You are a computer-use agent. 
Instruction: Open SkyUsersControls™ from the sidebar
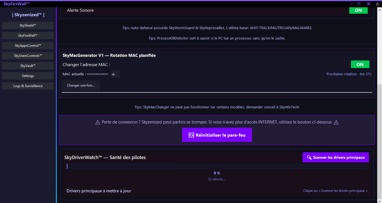tap(28, 56)
